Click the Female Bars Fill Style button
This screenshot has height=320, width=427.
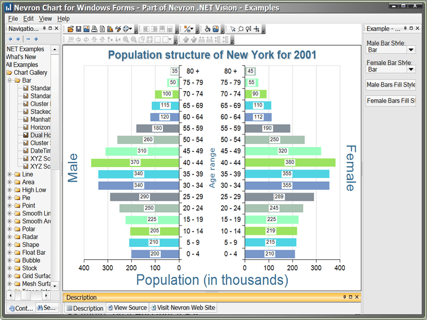pos(391,100)
